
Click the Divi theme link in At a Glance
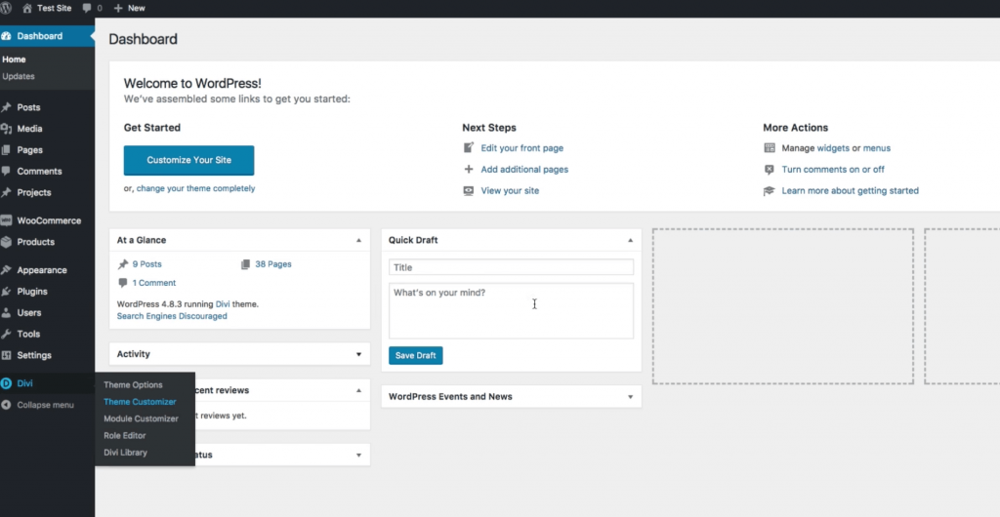[x=223, y=304]
